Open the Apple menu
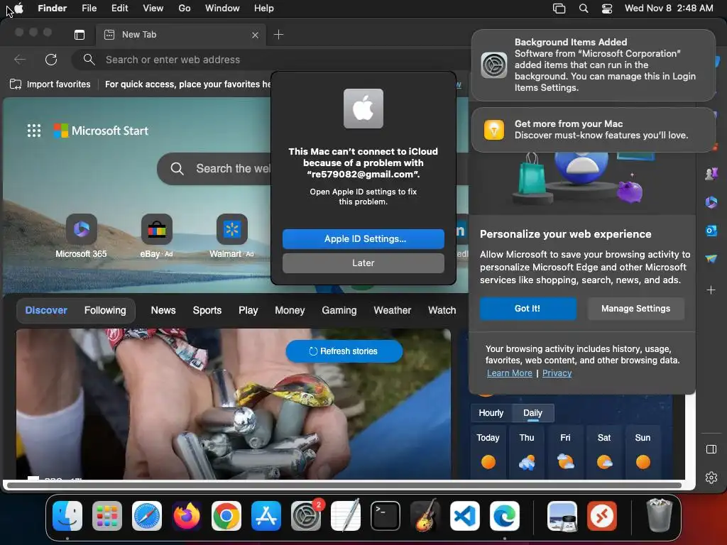 pyautogui.click(x=19, y=9)
